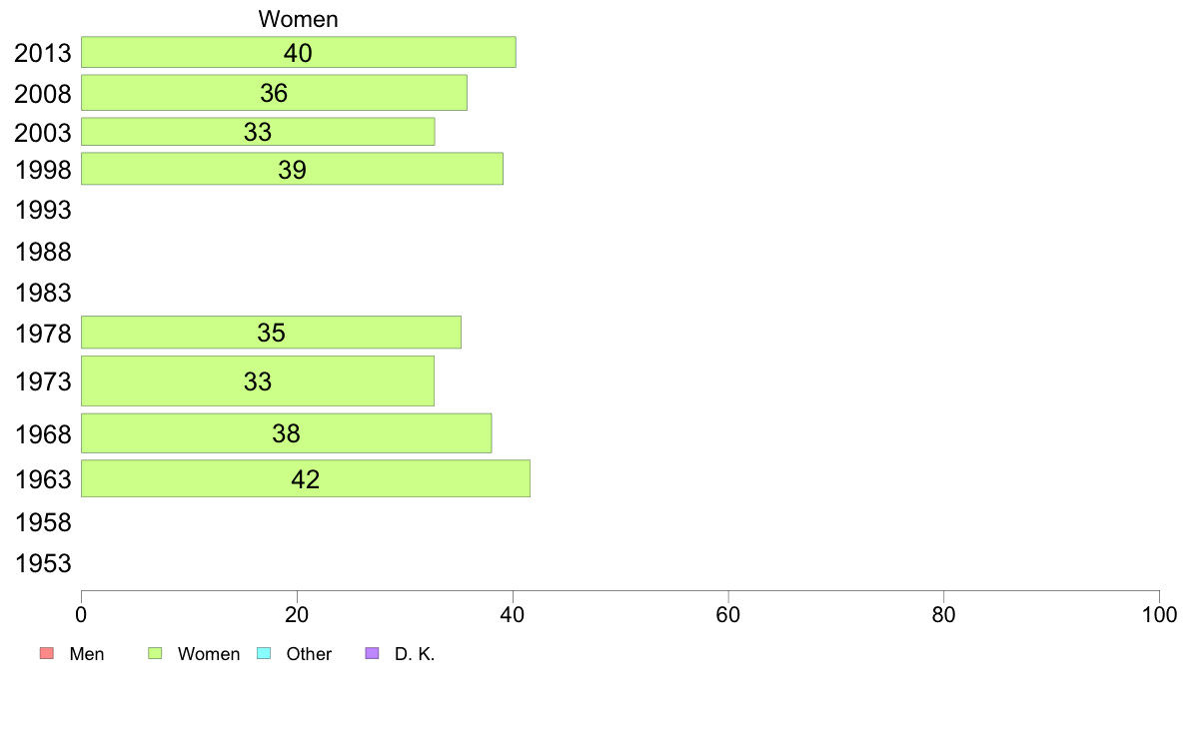
Task: Click the 60 tick label on x-axis
Action: click(x=728, y=614)
